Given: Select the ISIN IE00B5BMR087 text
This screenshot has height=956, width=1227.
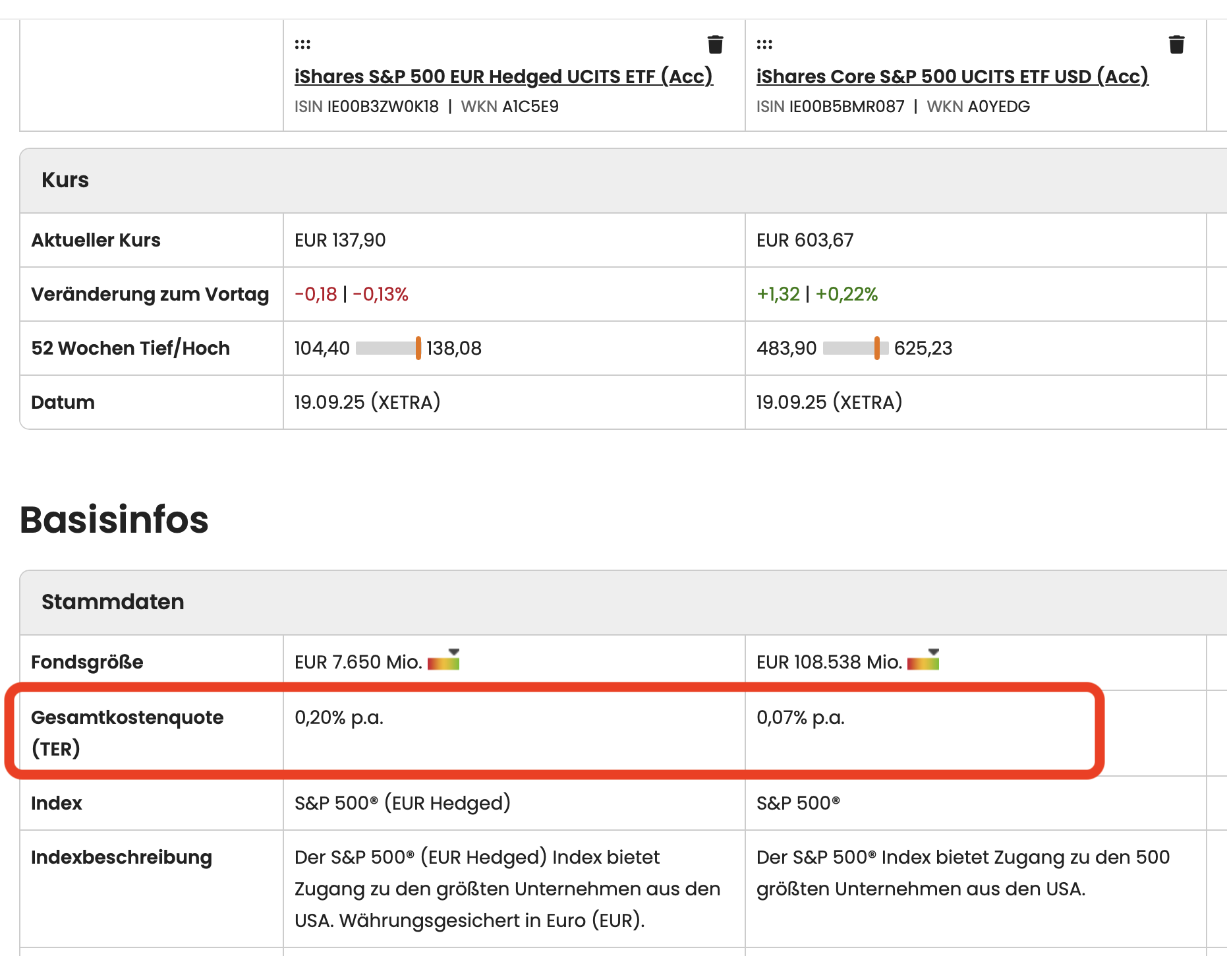Looking at the screenshot, I should pos(846,107).
